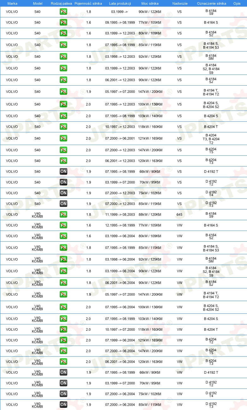Screen dimensions: 247x410
Task: Click petrol icon for V40 KOMBI B 4204 T
Action: tap(63, 329)
